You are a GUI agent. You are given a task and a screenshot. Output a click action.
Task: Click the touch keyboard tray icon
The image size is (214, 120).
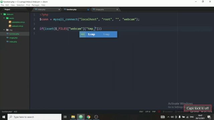(x=163, y=117)
